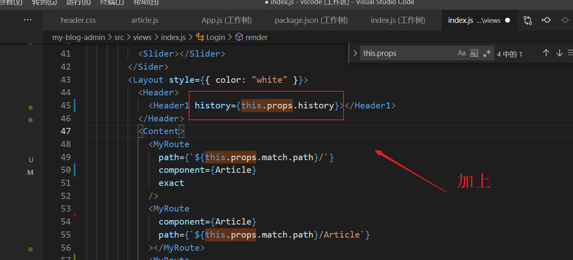Open the 帮助(H) menu
Viewport: 573px width, 260px height.
146,2
